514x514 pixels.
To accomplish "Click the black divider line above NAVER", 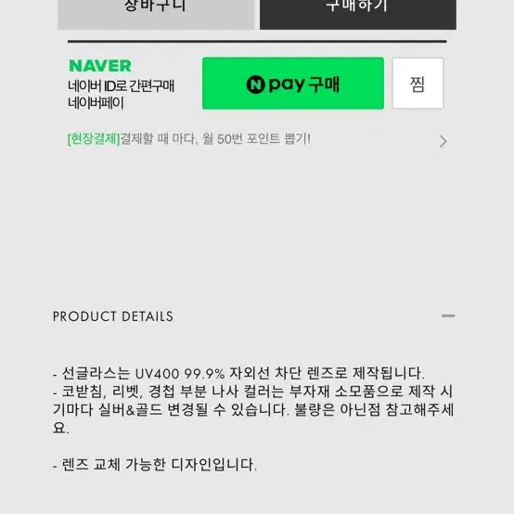I will pyautogui.click(x=257, y=42).
